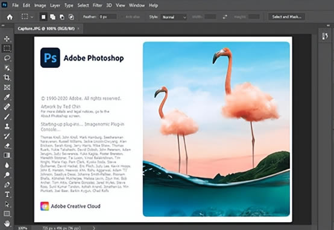This screenshot has height=230, width=334.
Task: Choose Subtract from selection mode
Action: coord(61,17)
